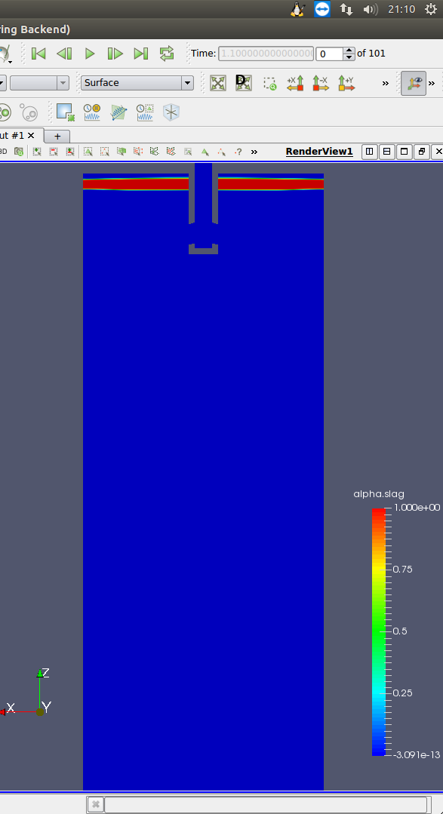
Task: Click the Plot Over Line filter icon
Action: 118,112
